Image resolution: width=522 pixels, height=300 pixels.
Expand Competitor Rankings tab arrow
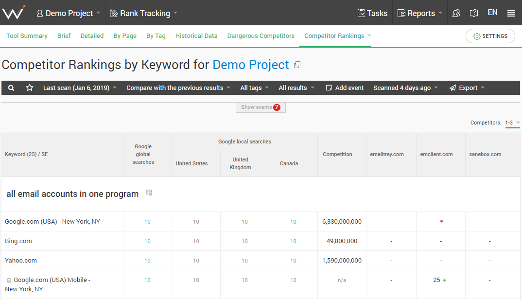click(x=369, y=35)
